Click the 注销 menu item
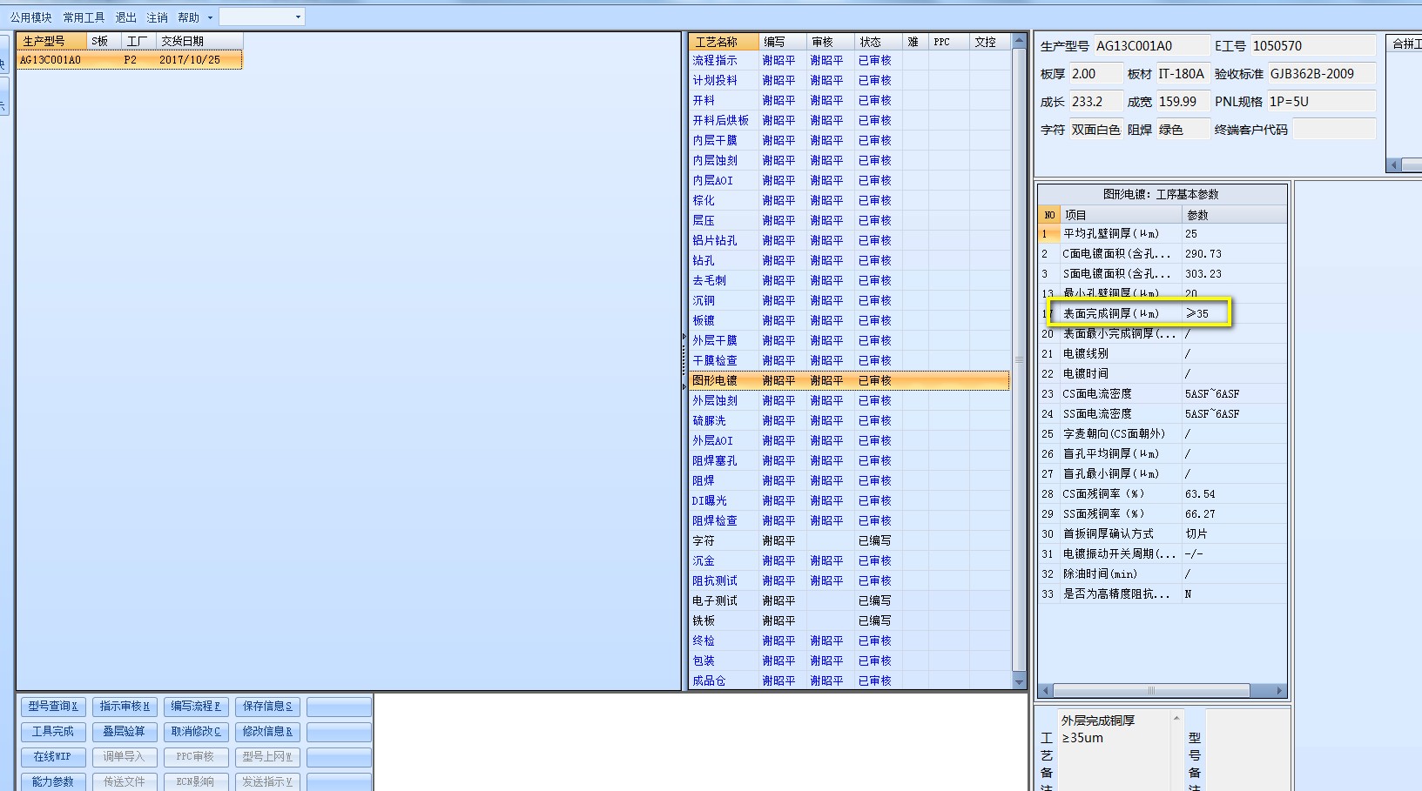The width and height of the screenshot is (1422, 791). 158,17
